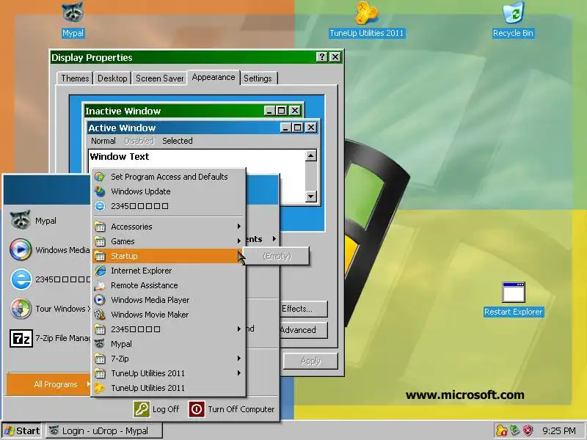The height and width of the screenshot is (440, 587).
Task: Click the red Turn Off Computer power icon
Action: coord(197,409)
